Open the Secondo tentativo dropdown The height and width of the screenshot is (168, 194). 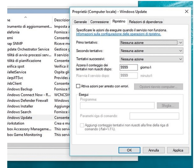[x=152, y=51]
